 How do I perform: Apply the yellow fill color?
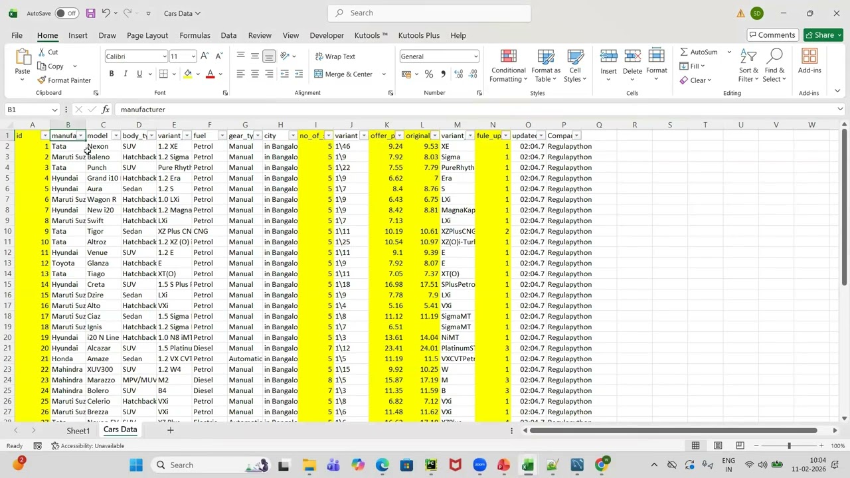coord(188,74)
